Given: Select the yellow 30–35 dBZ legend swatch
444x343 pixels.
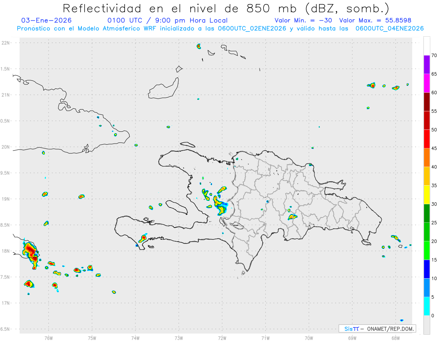Looking at the screenshot, I should (x=427, y=195).
